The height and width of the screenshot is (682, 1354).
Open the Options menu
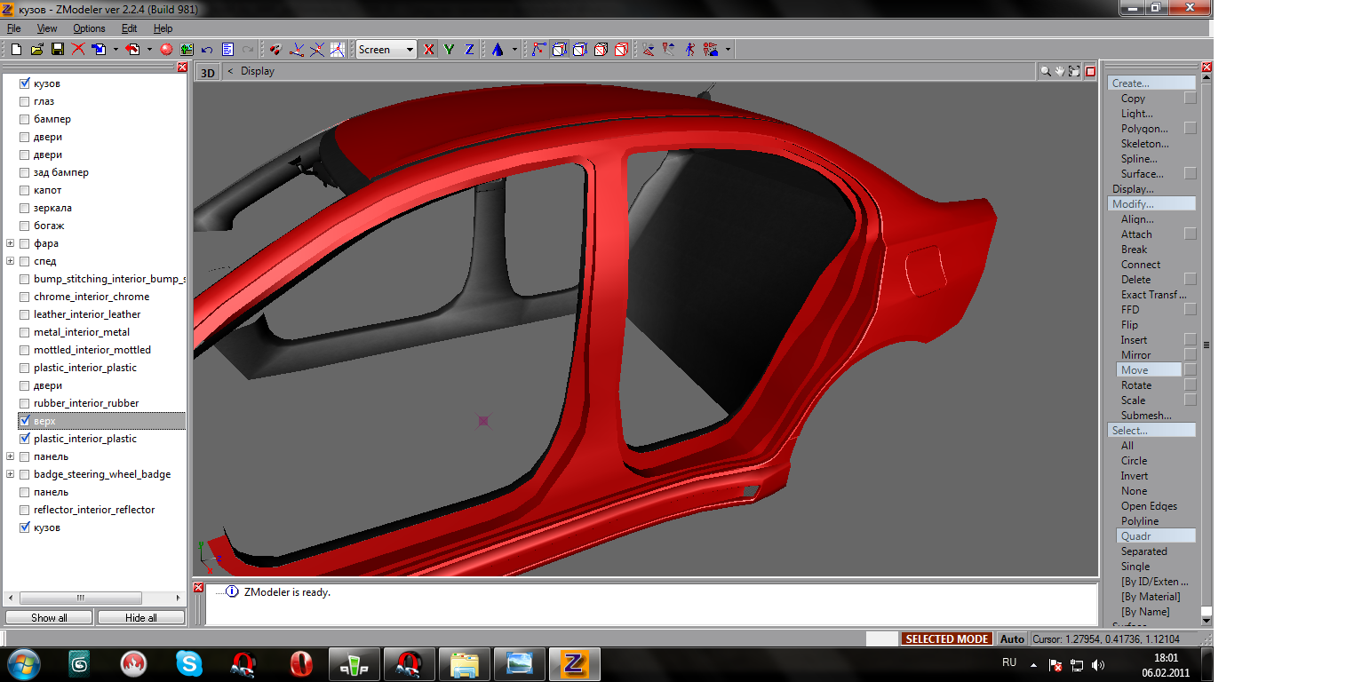click(89, 28)
